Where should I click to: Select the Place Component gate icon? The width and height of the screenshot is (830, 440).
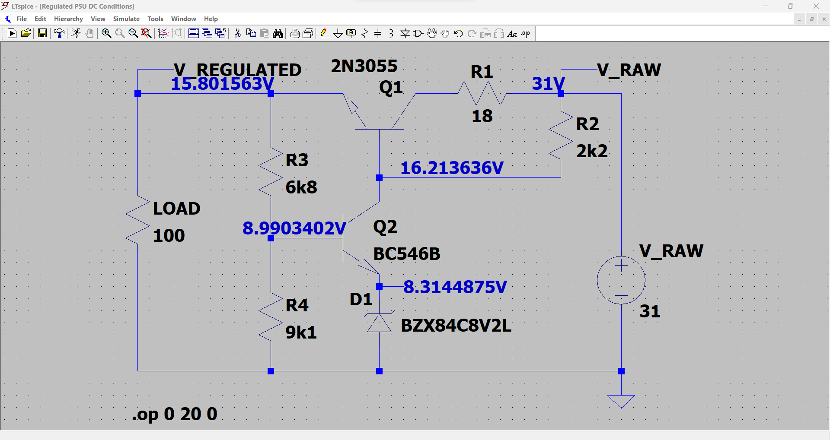[418, 33]
